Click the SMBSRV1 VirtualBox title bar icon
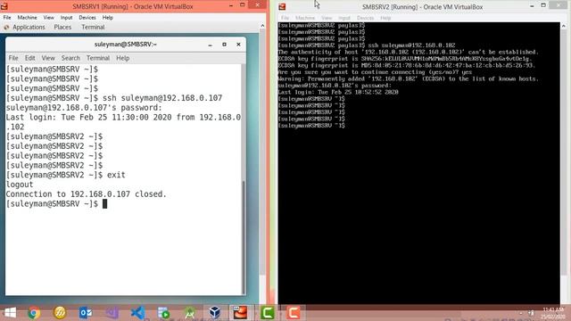The width and height of the screenshot is (571, 321). pos(4,6)
